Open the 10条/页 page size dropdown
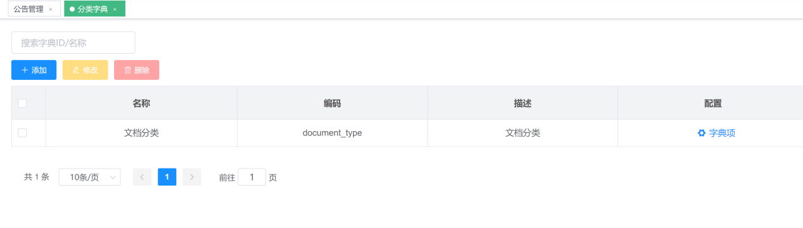The image size is (803, 228). pyautogui.click(x=89, y=177)
